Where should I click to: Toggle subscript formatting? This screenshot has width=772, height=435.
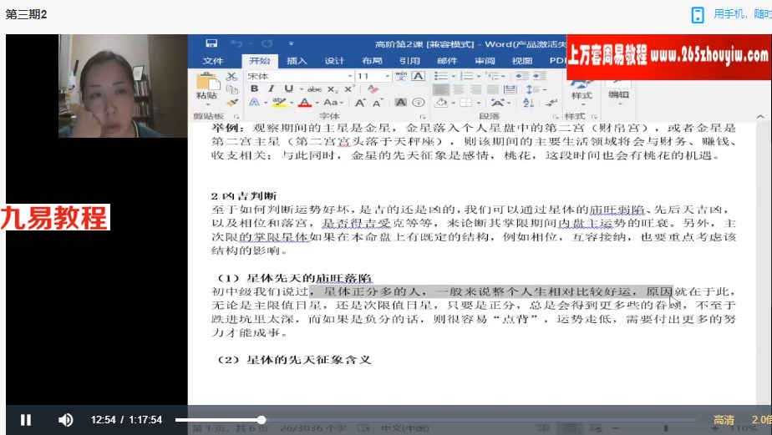coord(333,89)
